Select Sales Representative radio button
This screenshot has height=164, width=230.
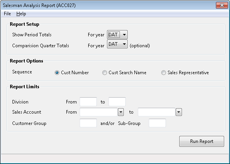point(164,73)
